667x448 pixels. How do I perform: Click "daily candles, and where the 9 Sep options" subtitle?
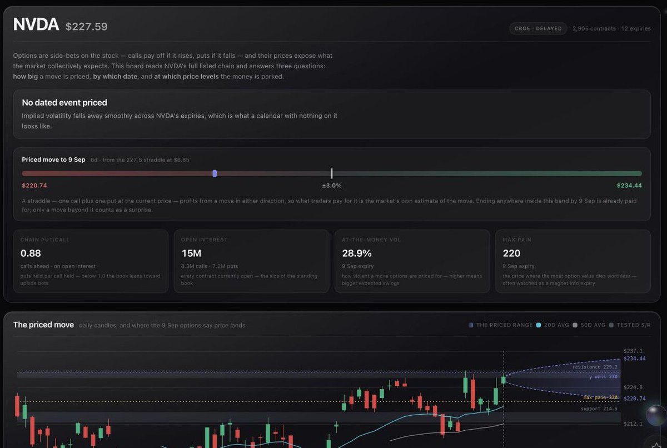pyautogui.click(x=162, y=325)
